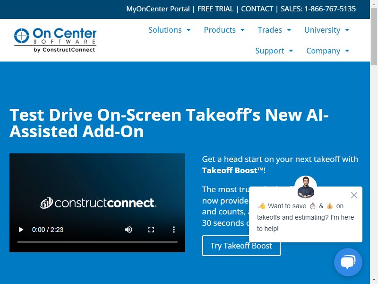Close the chat popup message
The height and width of the screenshot is (284, 378).
tap(354, 195)
